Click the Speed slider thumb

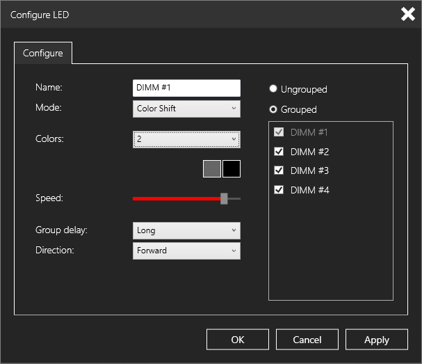[224, 198]
